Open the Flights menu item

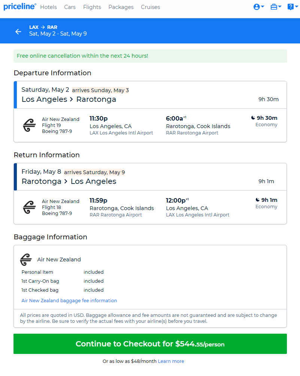click(92, 7)
